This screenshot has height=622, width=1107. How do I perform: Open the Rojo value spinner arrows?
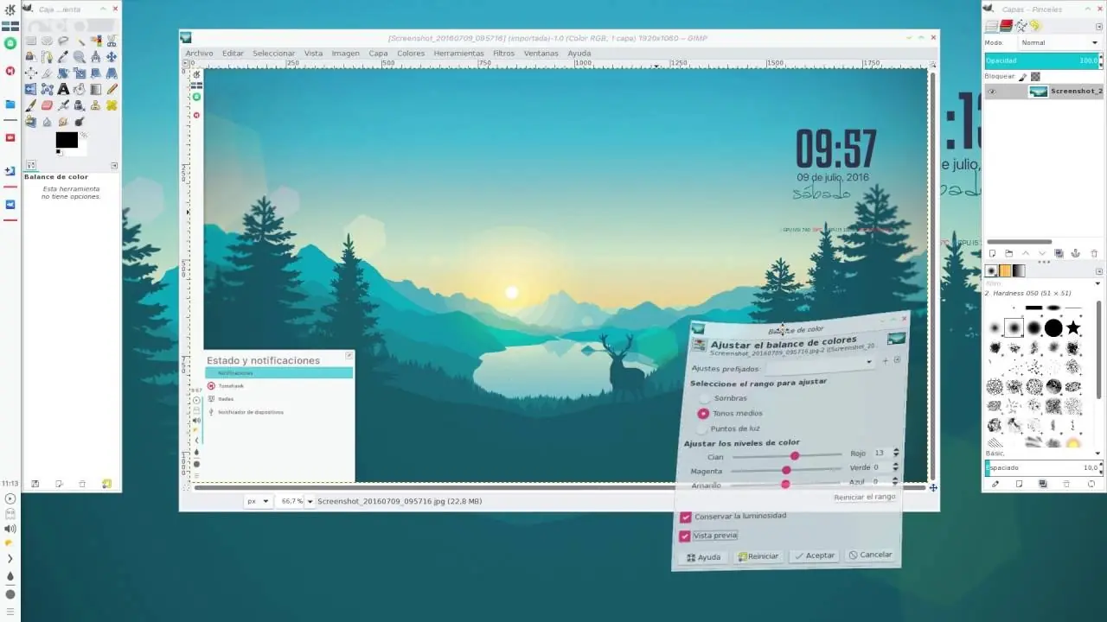[x=896, y=453]
